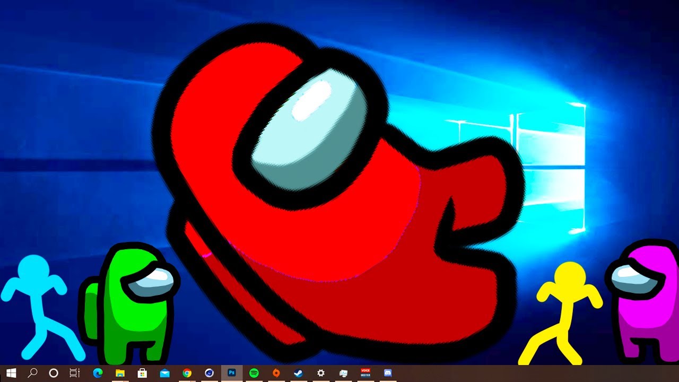
Task: Launch Origin from taskbar
Action: [x=276, y=373]
